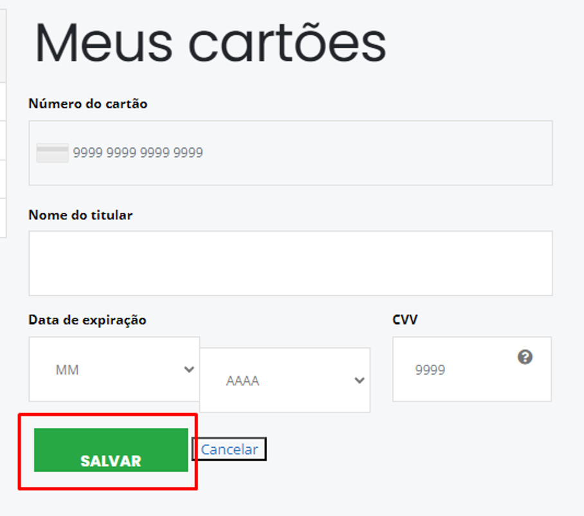This screenshot has width=584, height=516.
Task: Click the MM placeholder text in month selector
Action: [x=67, y=370]
